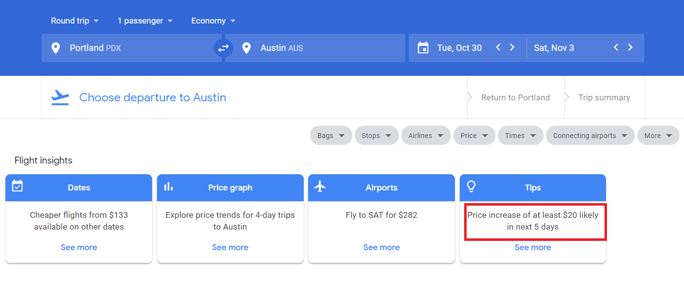Screen dimensions: 684x281
Task: Swap origin and destination airports
Action: click(x=223, y=48)
